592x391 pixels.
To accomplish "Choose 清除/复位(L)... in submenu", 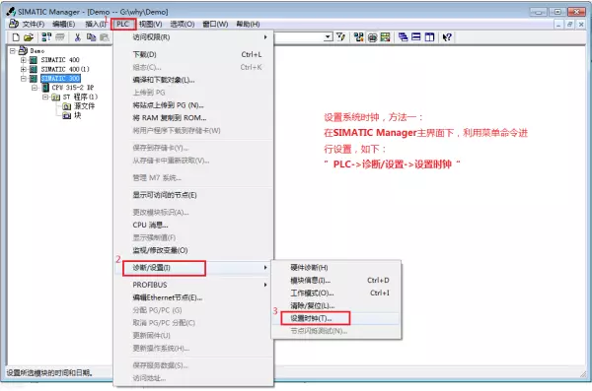I will (x=336, y=305).
